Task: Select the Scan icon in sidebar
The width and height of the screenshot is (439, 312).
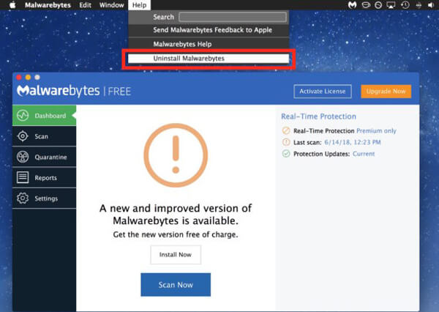Action: pos(23,136)
